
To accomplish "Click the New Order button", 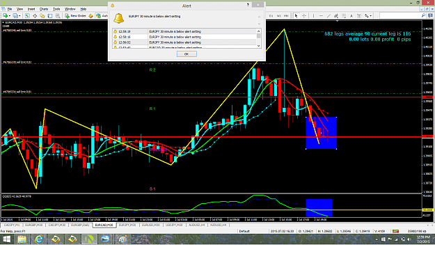I will tap(75, 16).
